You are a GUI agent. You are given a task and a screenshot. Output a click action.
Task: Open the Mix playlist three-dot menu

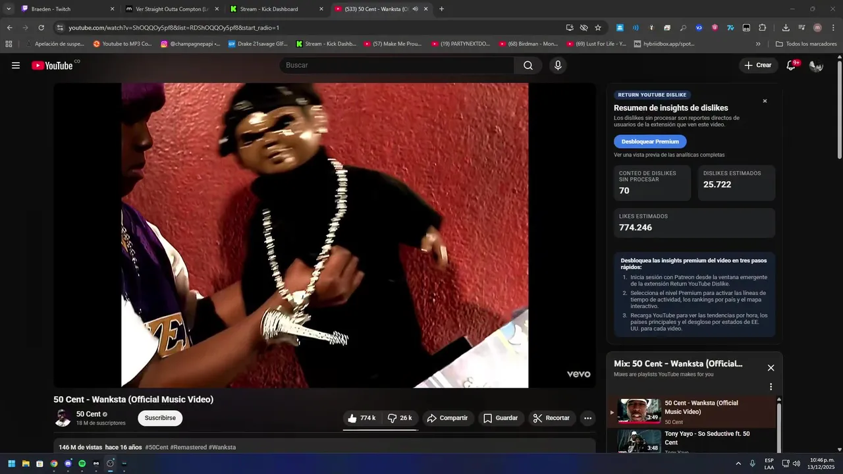pyautogui.click(x=771, y=387)
